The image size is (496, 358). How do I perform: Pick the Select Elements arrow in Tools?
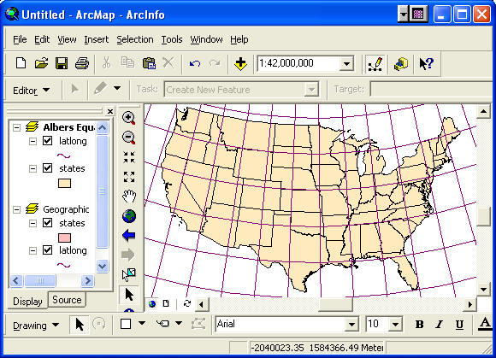(129, 295)
